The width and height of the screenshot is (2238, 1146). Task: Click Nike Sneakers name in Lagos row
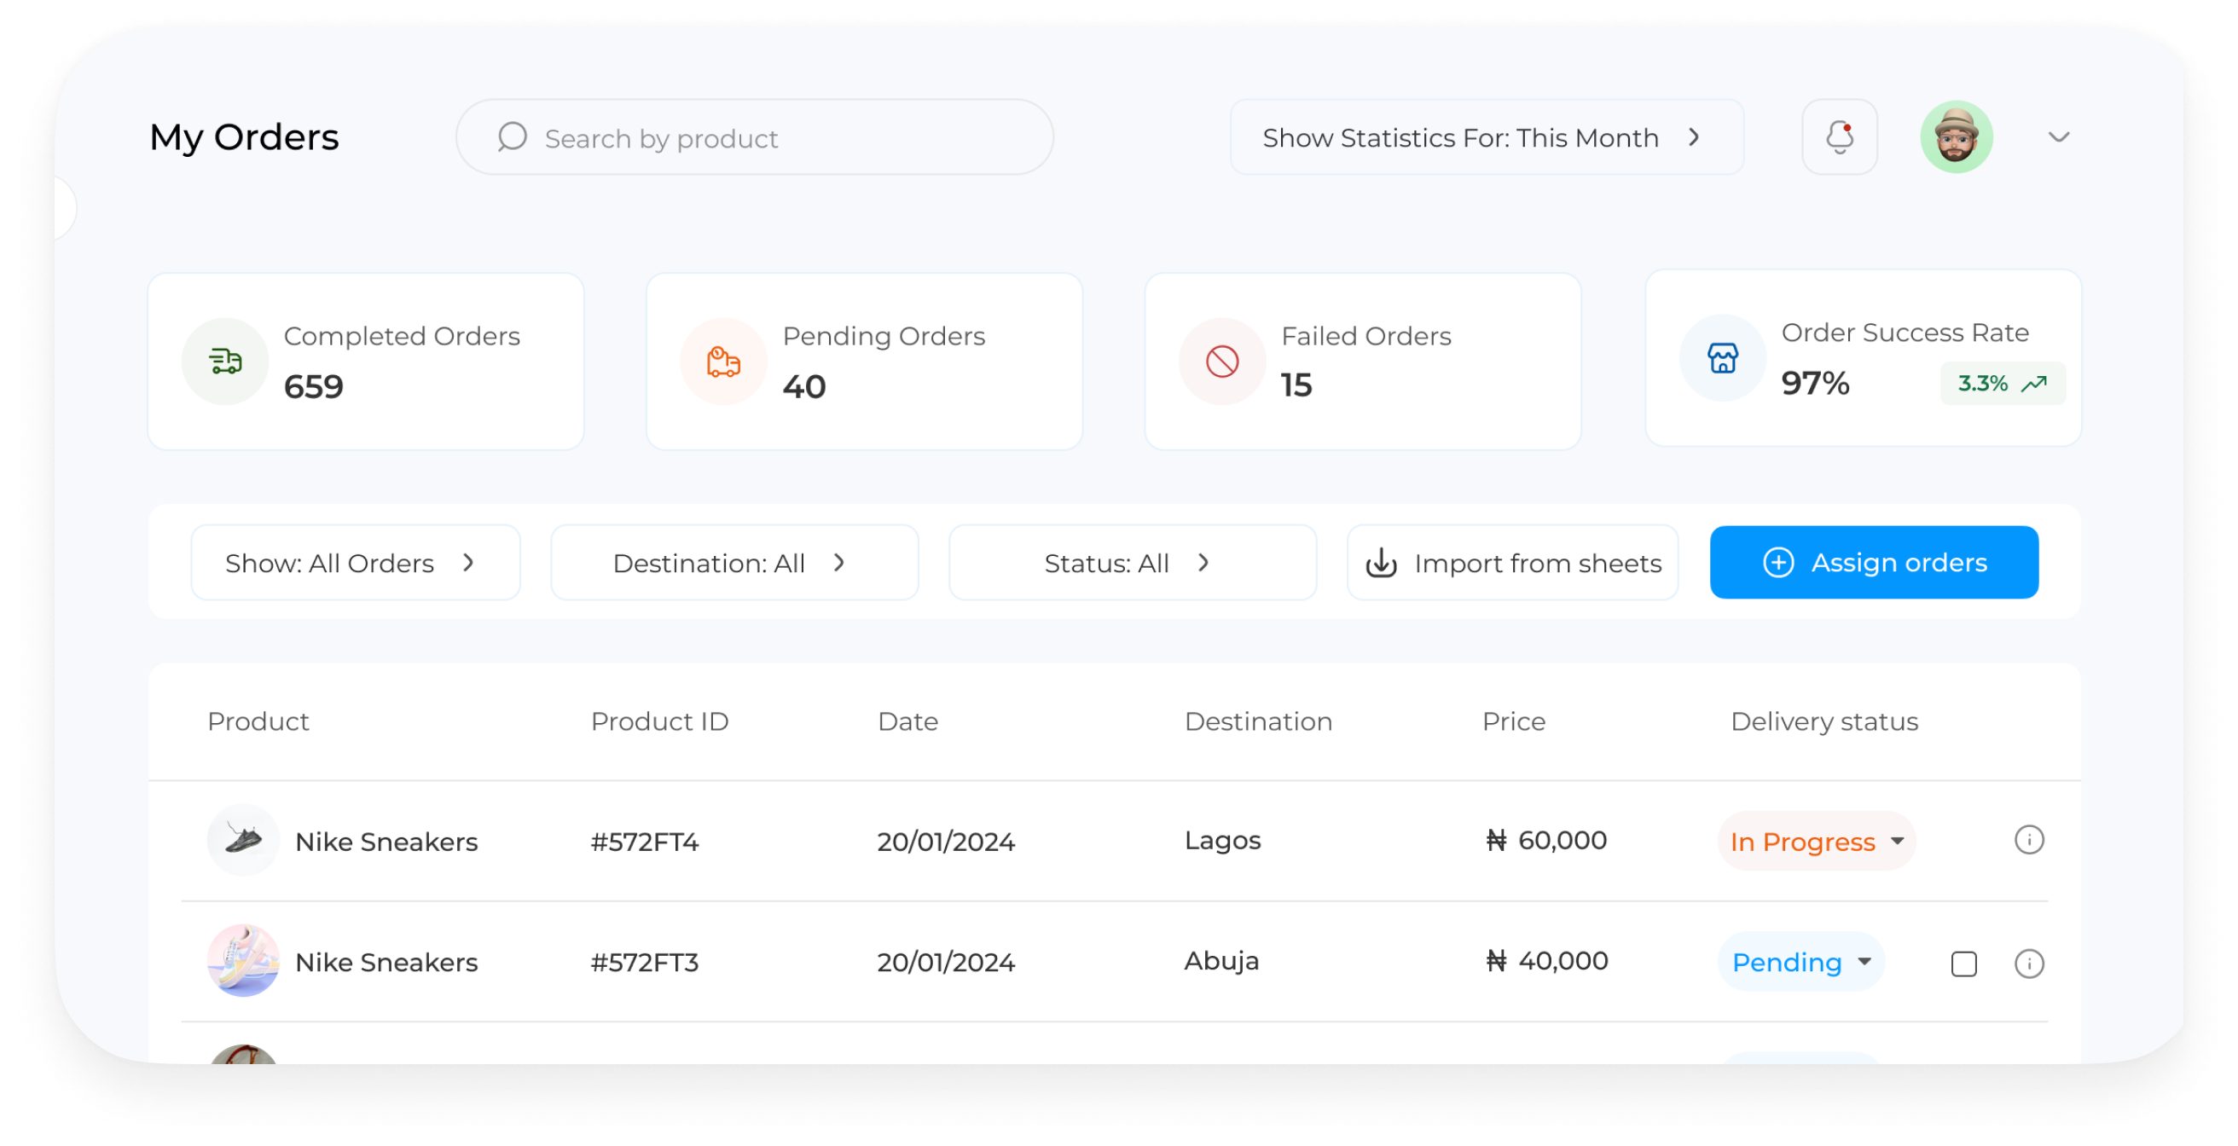coord(386,841)
